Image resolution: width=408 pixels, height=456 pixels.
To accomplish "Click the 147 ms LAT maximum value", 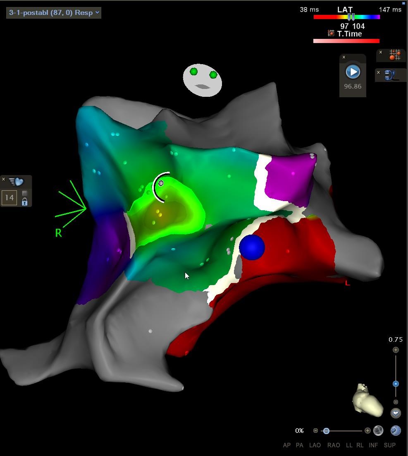I will pyautogui.click(x=390, y=10).
